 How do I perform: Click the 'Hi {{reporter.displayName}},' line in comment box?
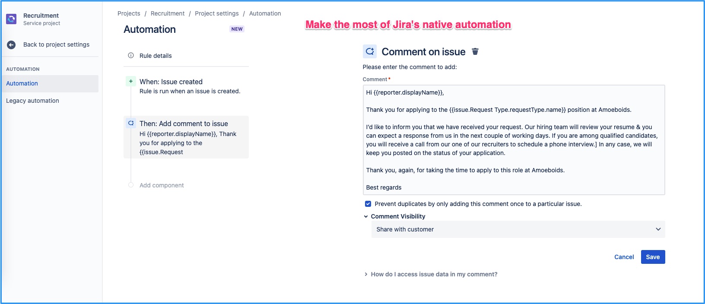click(x=405, y=92)
